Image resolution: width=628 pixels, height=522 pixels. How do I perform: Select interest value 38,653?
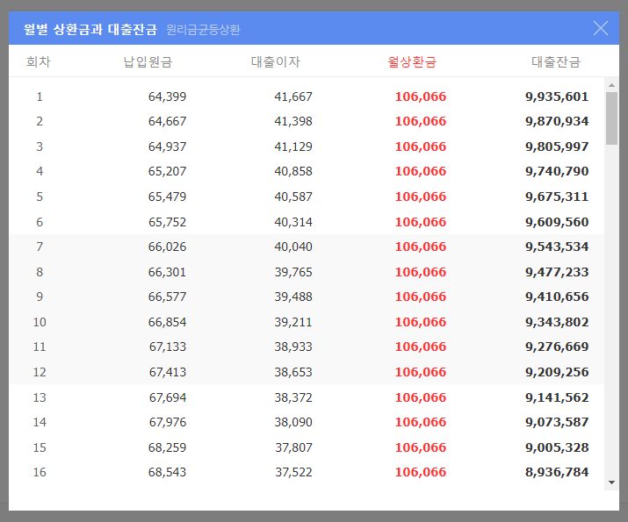pyautogui.click(x=293, y=372)
